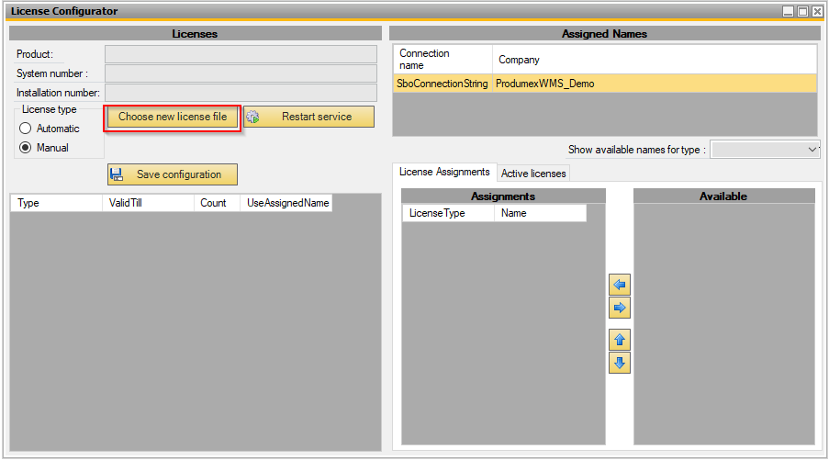Select the ProdumexWMS_Demo company row
The height and width of the screenshot is (460, 829).
tap(603, 84)
